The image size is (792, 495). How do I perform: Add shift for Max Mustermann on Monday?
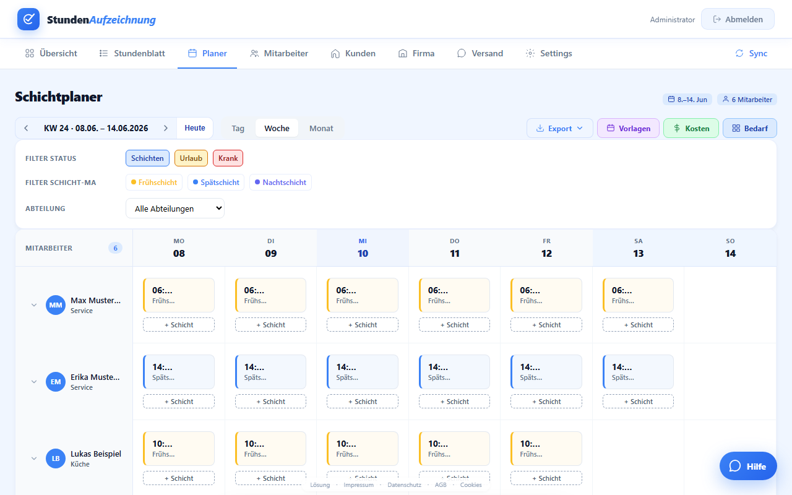(179, 325)
